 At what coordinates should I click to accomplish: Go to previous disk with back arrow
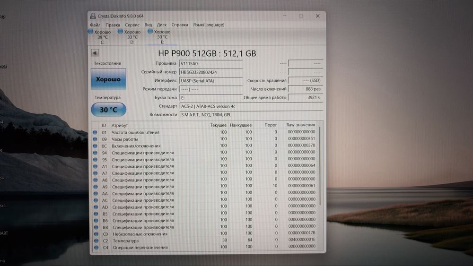coord(95,53)
